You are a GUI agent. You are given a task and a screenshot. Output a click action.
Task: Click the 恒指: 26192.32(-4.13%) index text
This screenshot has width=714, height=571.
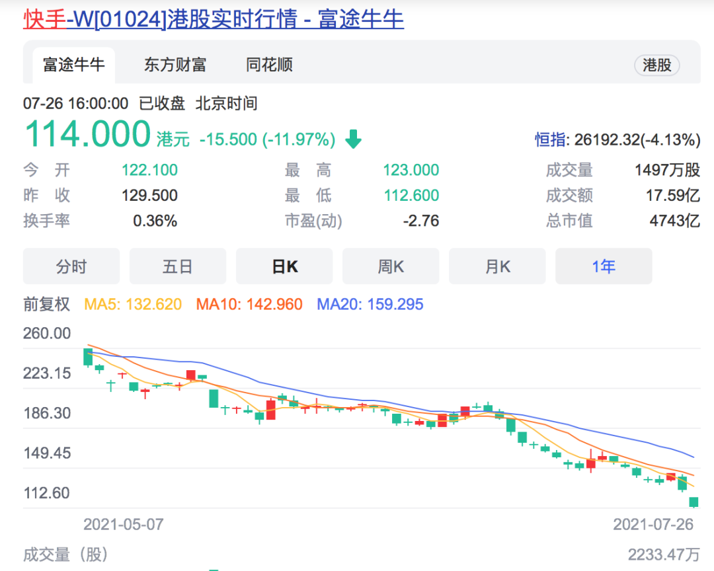tap(617, 140)
